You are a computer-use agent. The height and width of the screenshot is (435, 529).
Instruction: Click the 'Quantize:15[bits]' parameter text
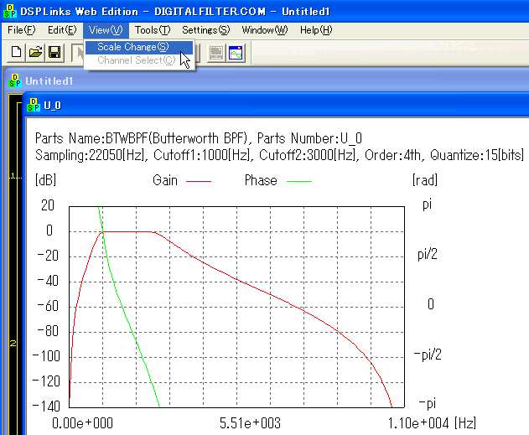pos(477,155)
